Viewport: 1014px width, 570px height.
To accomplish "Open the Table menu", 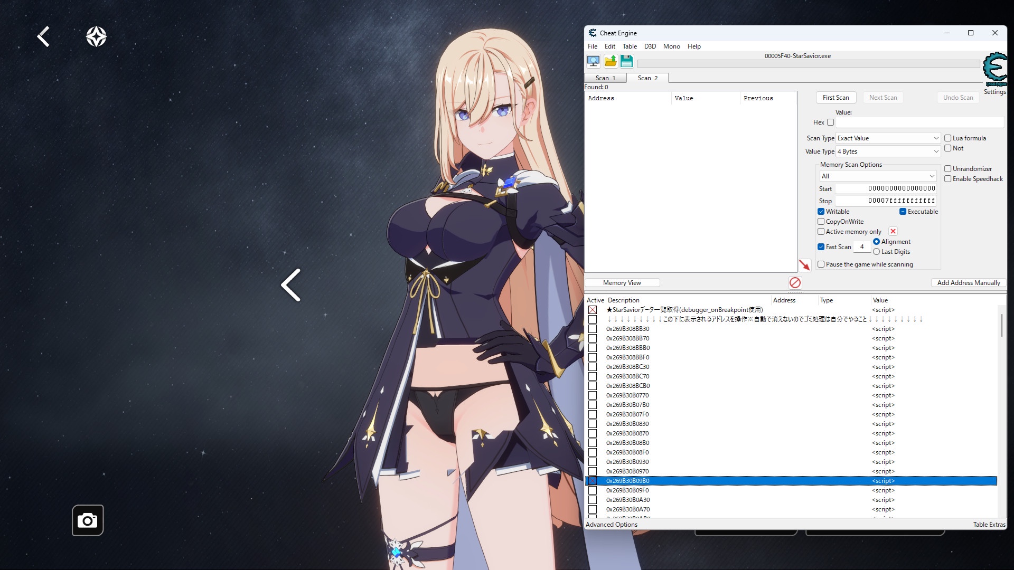I will click(630, 46).
